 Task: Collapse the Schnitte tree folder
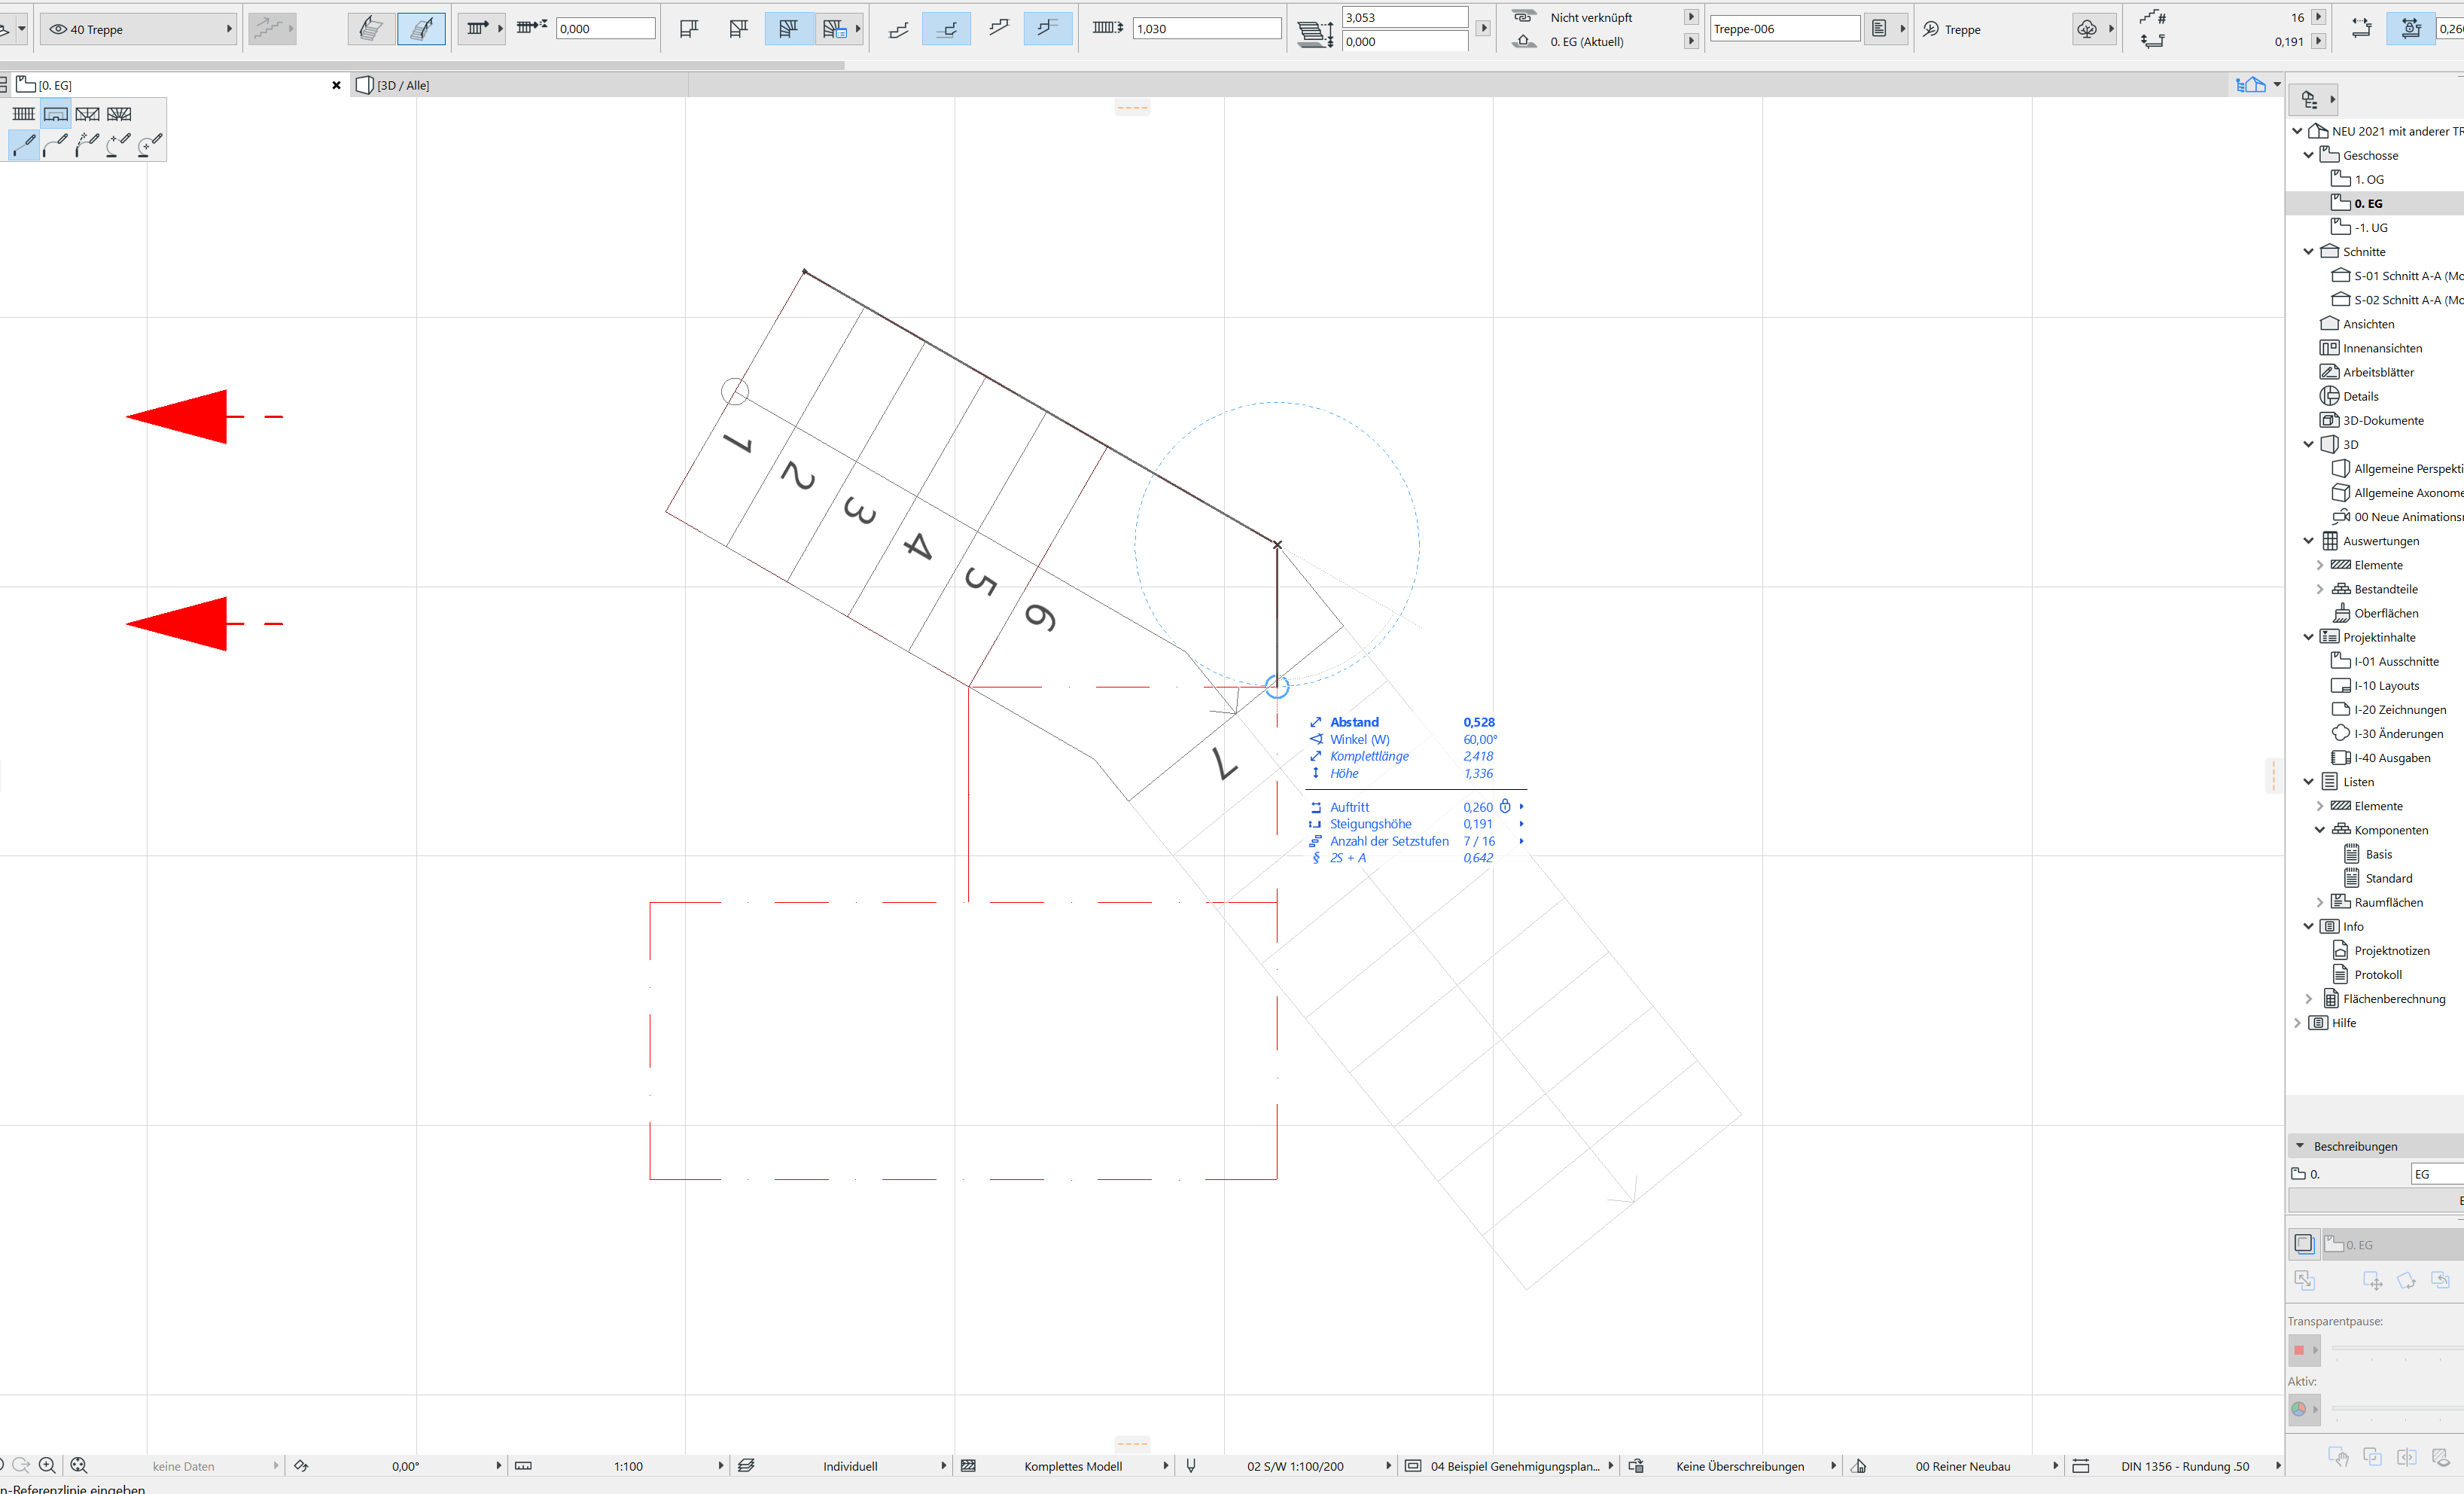2308,252
